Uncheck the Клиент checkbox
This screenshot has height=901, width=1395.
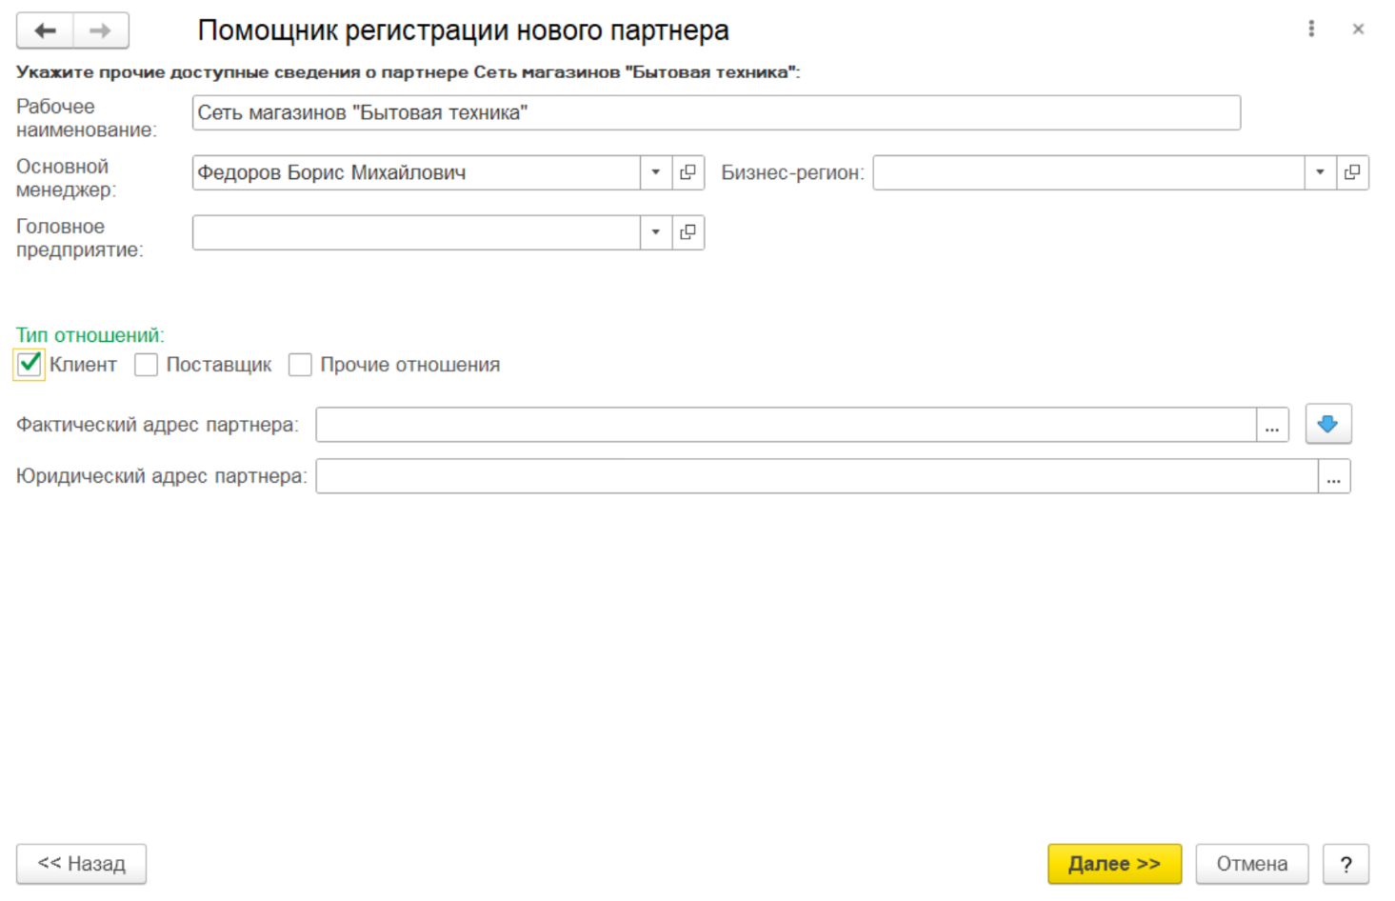[30, 364]
